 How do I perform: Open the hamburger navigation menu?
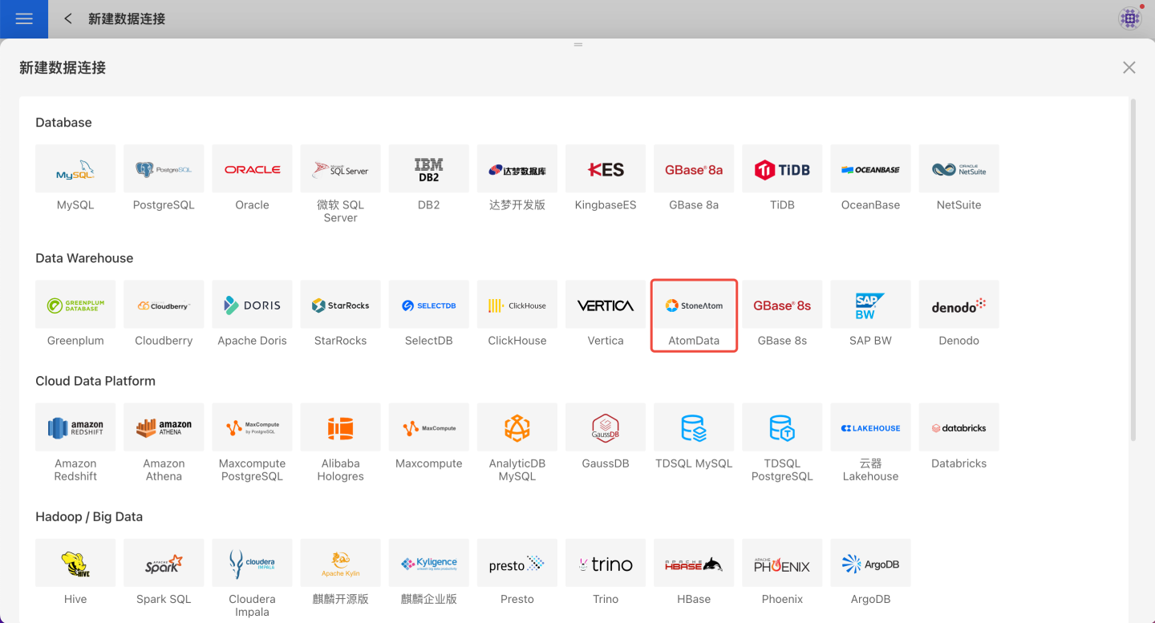[x=24, y=18]
